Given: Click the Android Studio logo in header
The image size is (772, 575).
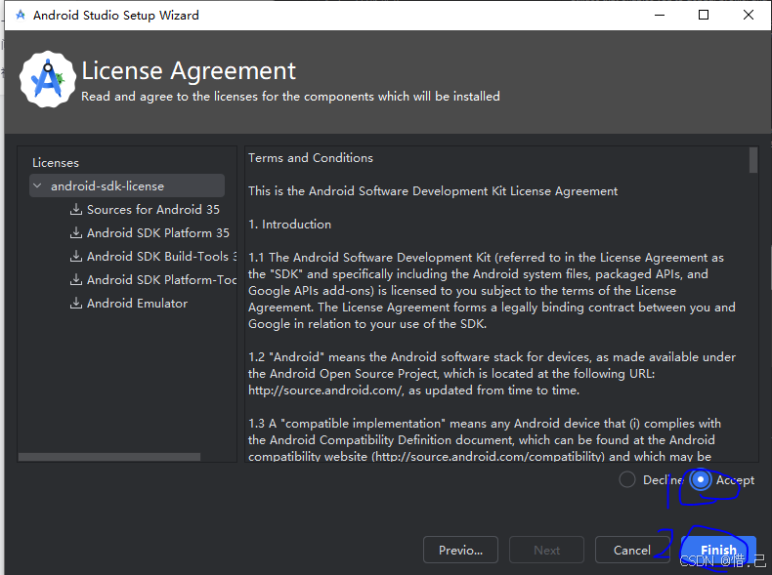Looking at the screenshot, I should point(48,79).
